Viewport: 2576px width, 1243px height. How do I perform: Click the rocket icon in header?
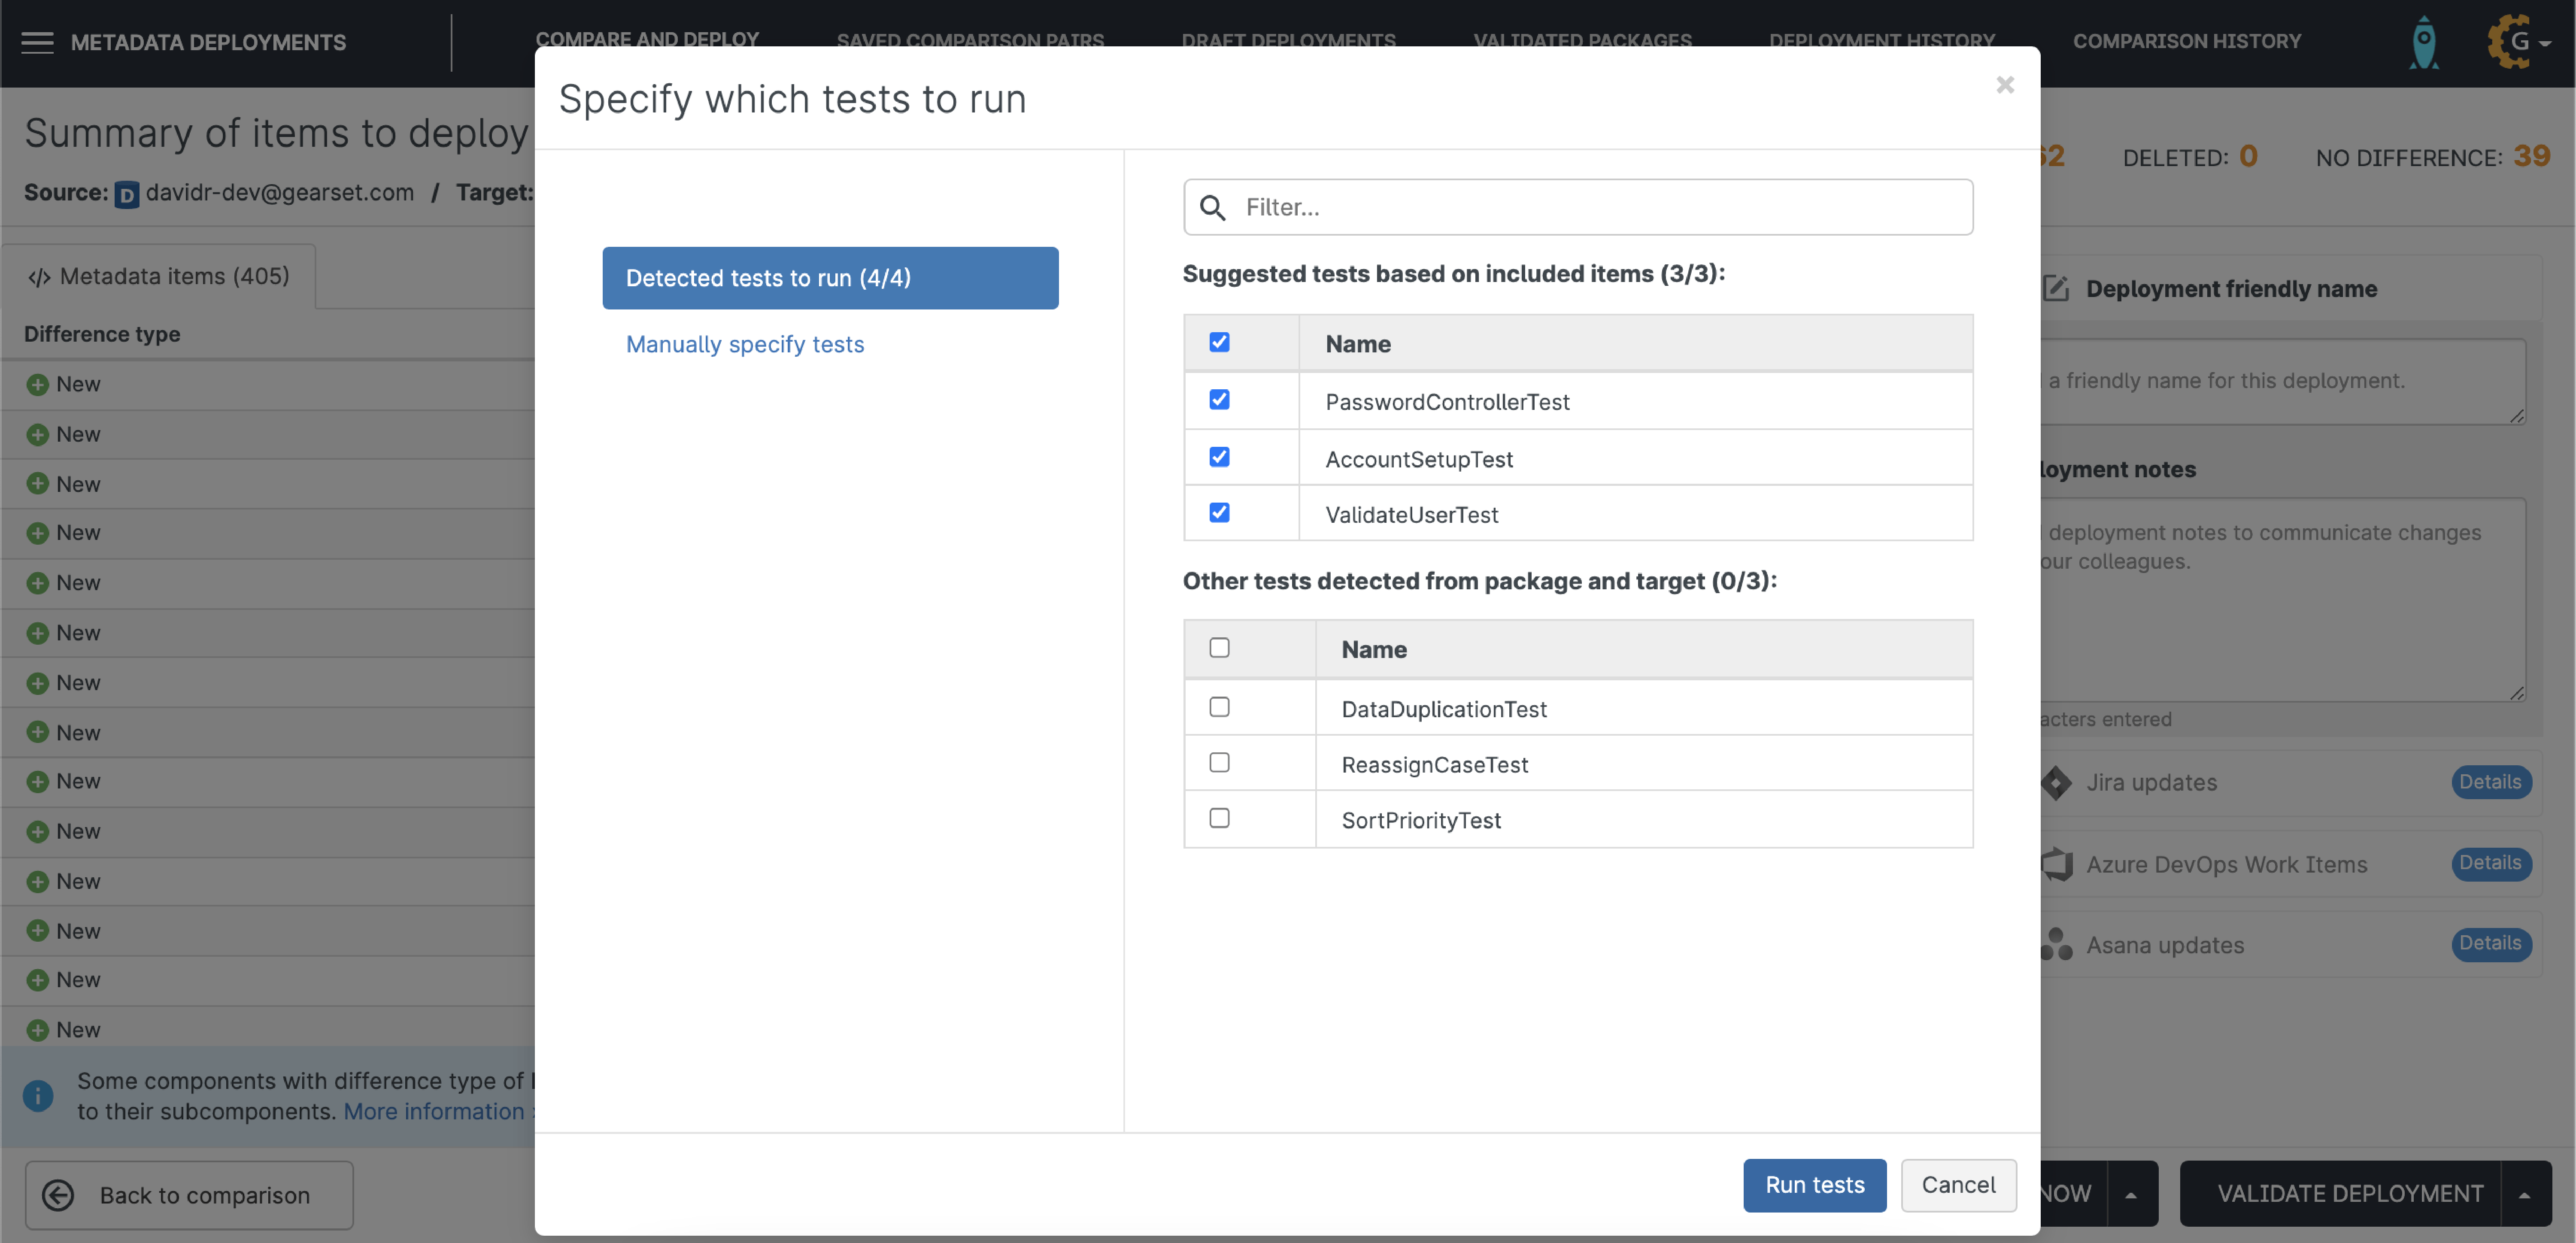click(2423, 43)
